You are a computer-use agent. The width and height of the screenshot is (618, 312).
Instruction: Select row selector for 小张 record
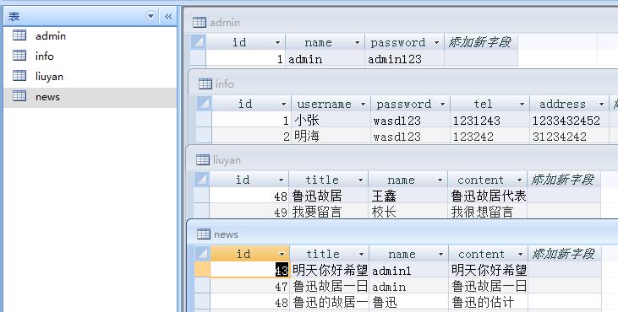pos(204,120)
